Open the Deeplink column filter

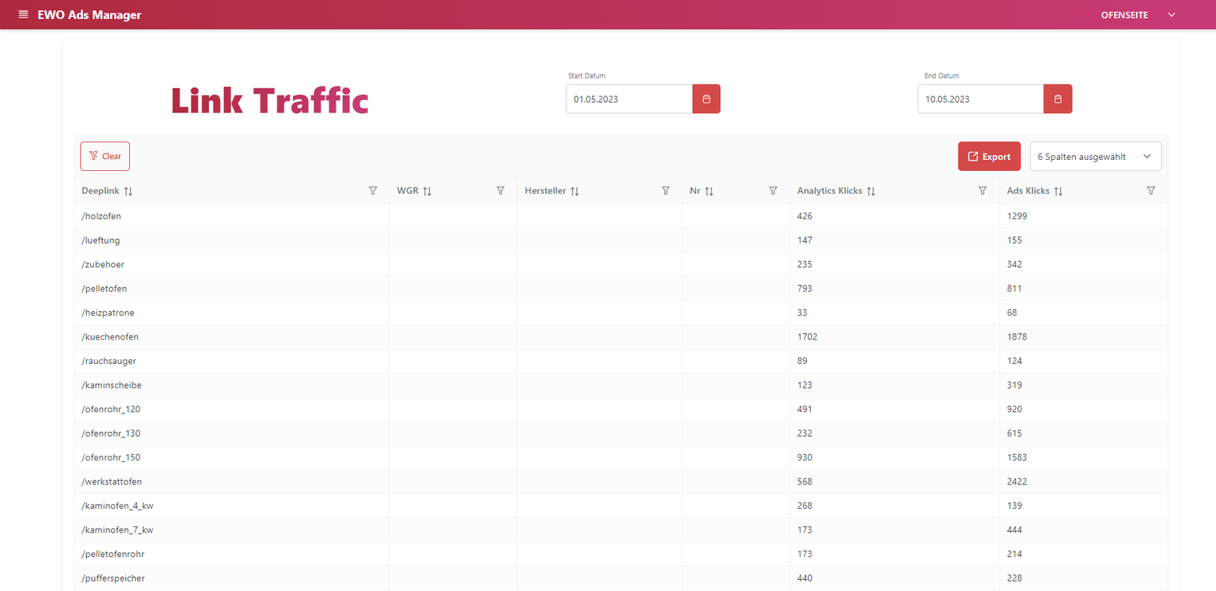(373, 191)
